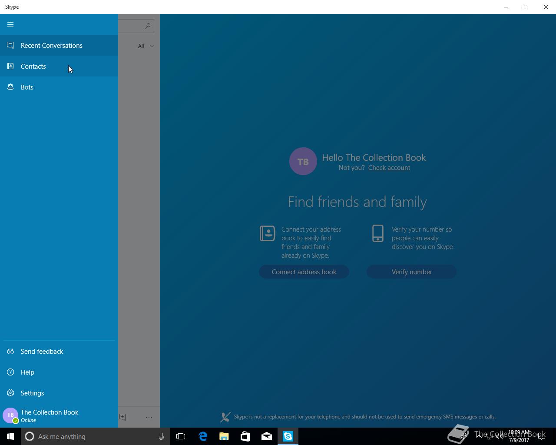Open the Windows Start menu
556x445 pixels.
pos(10,436)
